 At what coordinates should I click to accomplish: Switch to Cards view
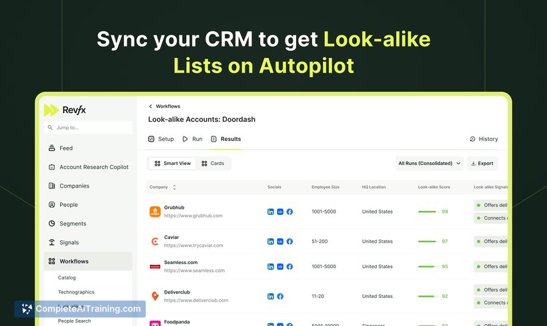(x=213, y=163)
